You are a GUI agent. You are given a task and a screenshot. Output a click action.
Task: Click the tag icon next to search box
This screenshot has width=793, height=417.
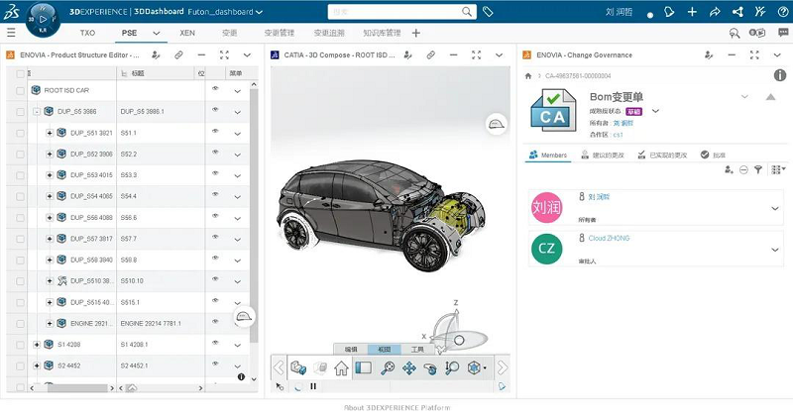(x=489, y=13)
